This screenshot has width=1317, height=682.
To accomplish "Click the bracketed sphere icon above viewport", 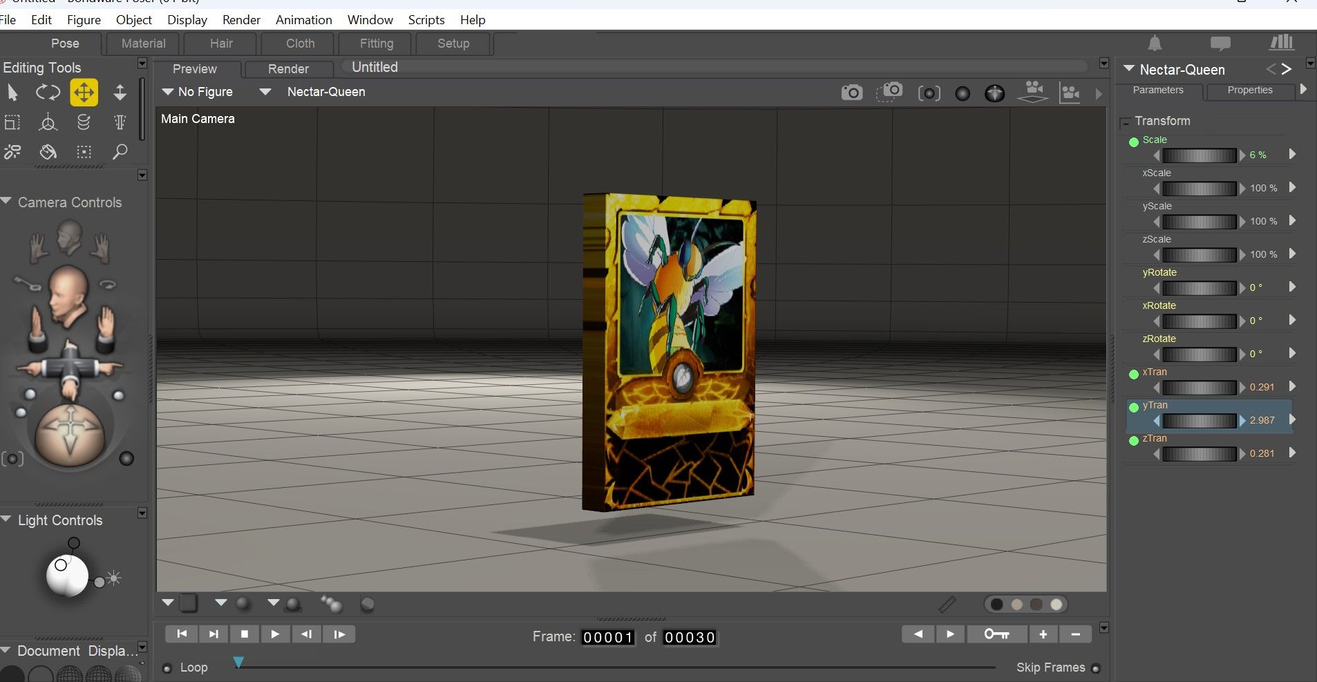I will [x=929, y=93].
